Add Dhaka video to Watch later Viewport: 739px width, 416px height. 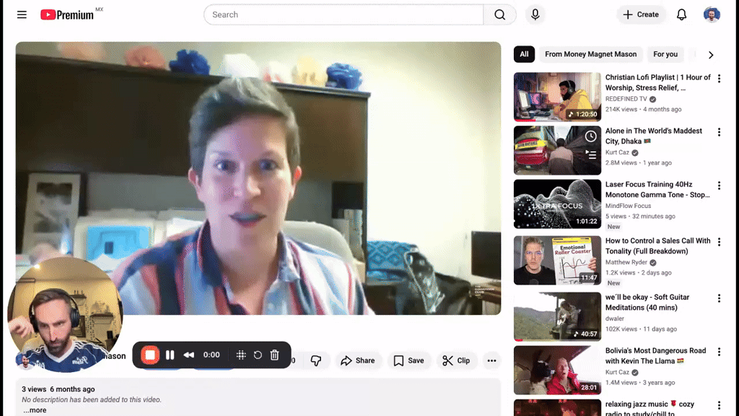tap(590, 136)
